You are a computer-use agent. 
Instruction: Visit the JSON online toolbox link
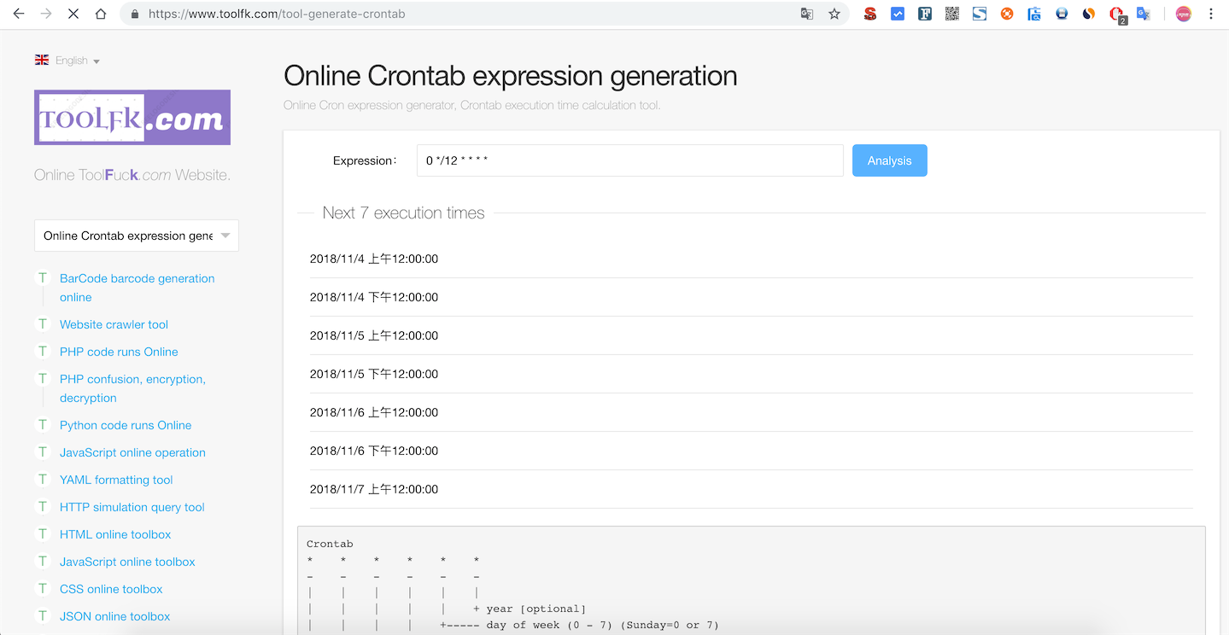[114, 615]
